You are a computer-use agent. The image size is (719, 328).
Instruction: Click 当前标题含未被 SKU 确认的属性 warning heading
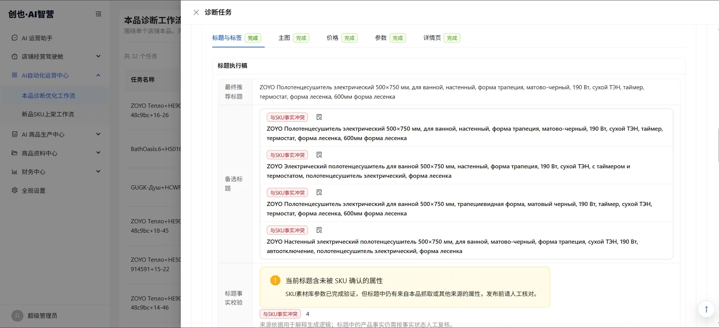[334, 281]
